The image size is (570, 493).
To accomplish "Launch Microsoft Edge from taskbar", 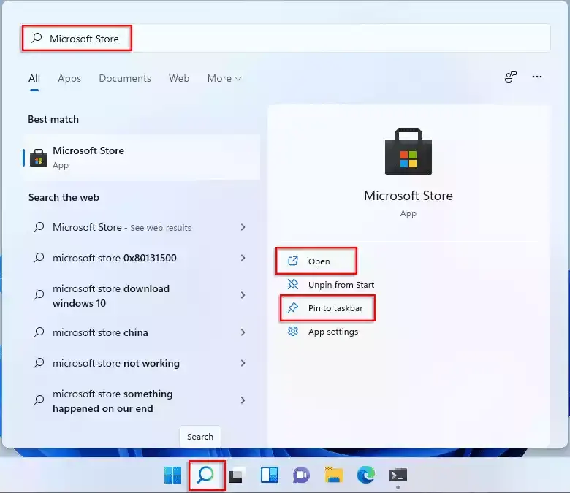I will point(365,475).
